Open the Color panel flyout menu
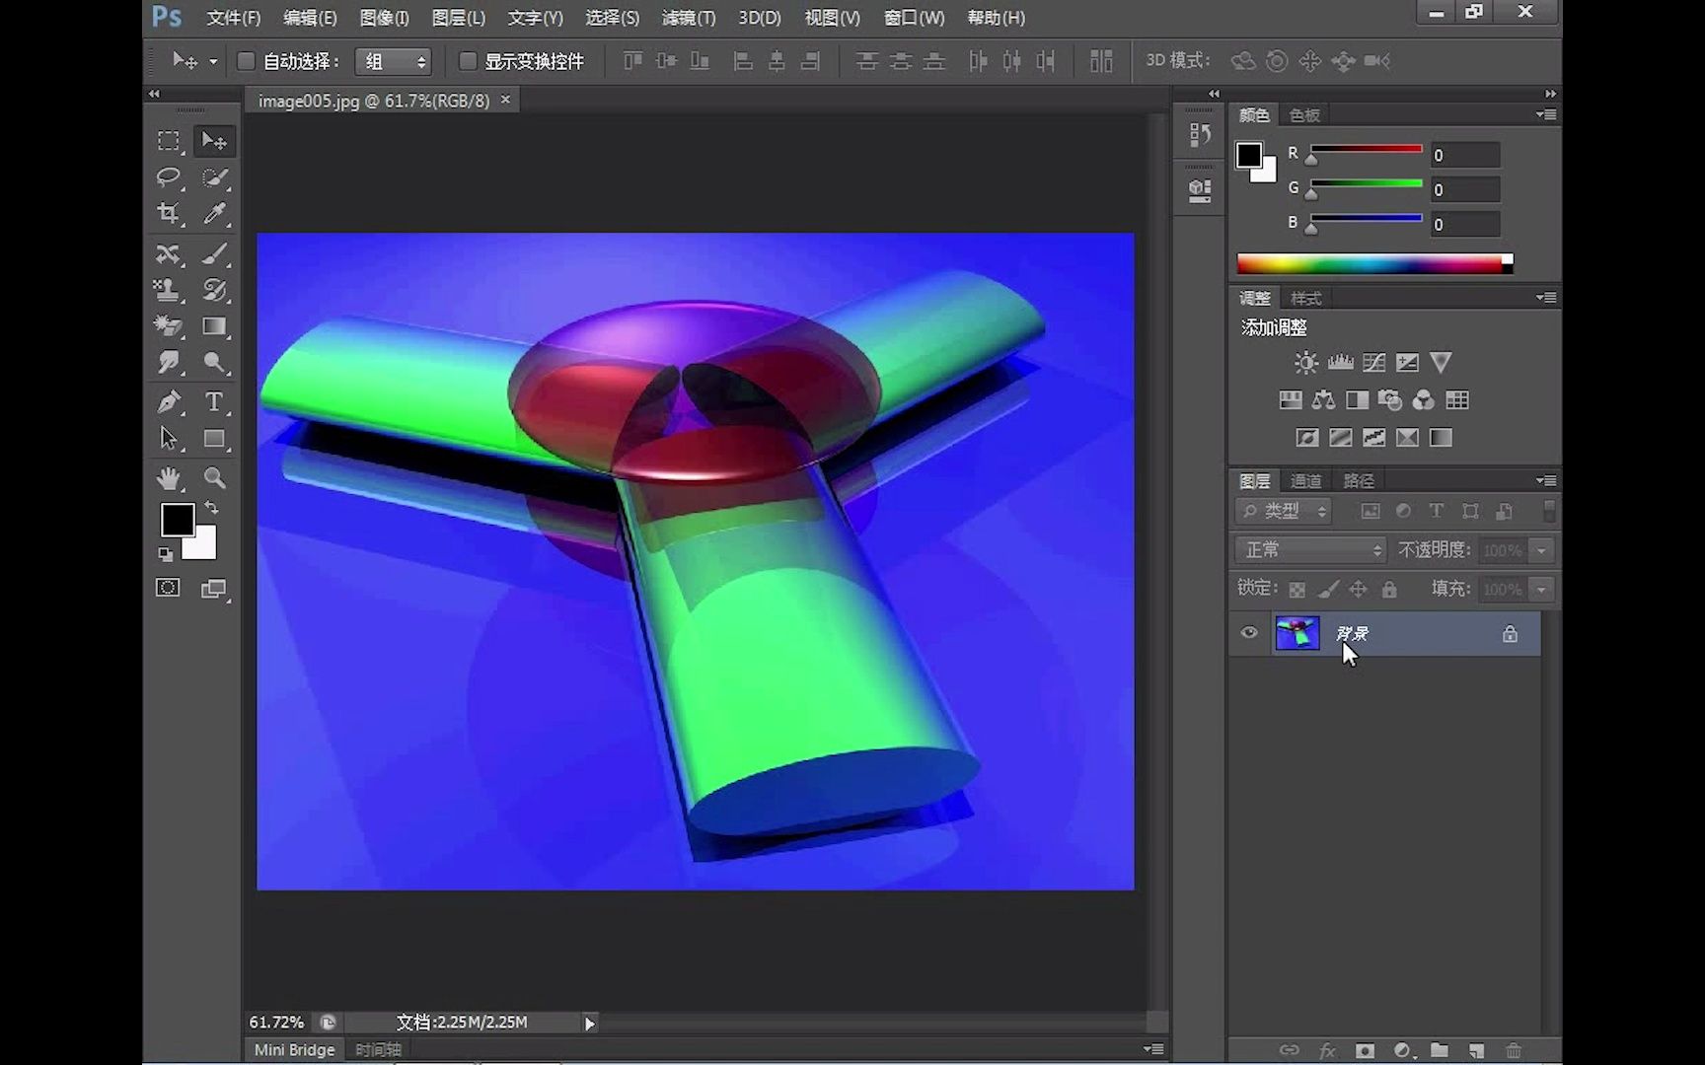Viewport: 1705px width, 1065px height. pyautogui.click(x=1546, y=114)
